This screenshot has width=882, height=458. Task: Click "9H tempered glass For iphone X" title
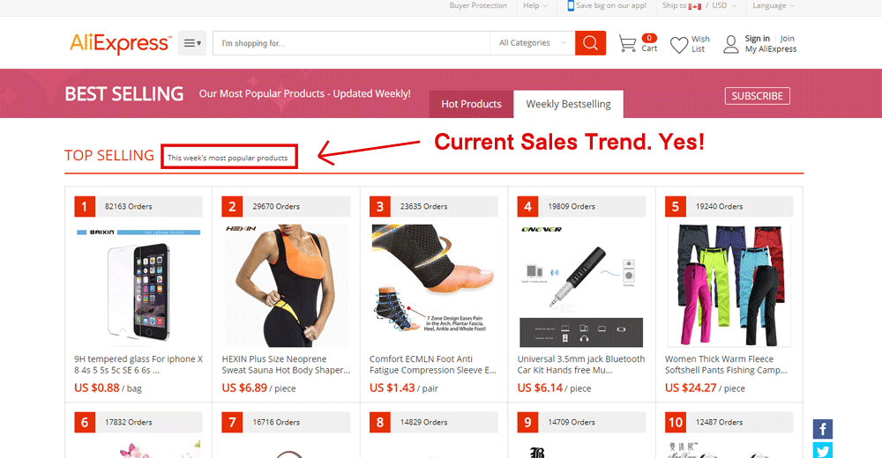point(138,365)
